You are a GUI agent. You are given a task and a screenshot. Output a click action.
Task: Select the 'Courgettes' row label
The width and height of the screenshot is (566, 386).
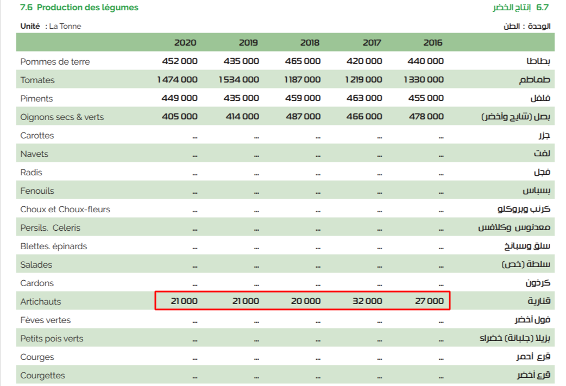point(42,375)
